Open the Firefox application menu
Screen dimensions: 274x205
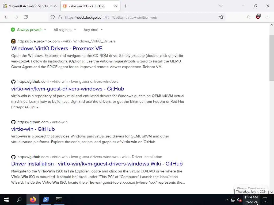268,17
